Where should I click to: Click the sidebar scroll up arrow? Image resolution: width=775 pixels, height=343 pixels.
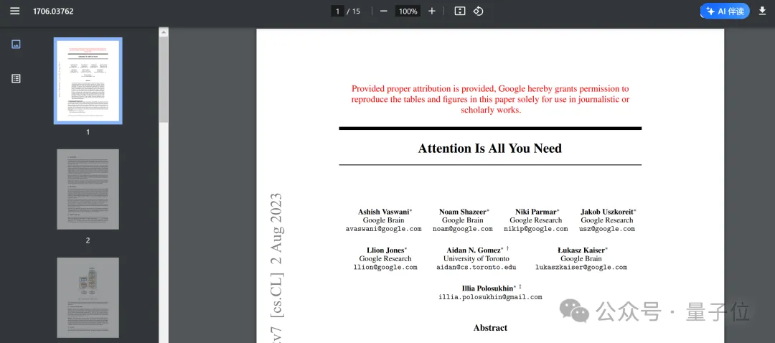pos(164,32)
